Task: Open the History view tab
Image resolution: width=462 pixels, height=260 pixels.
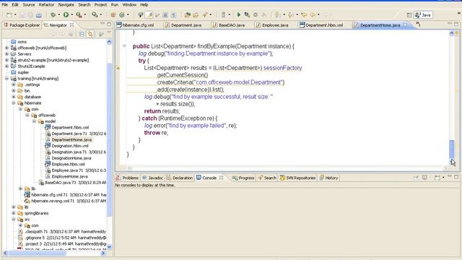Action: 328,178
